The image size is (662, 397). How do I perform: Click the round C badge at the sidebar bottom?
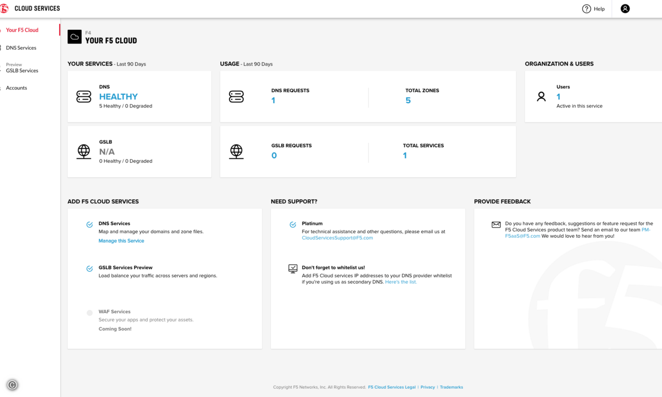(x=12, y=385)
